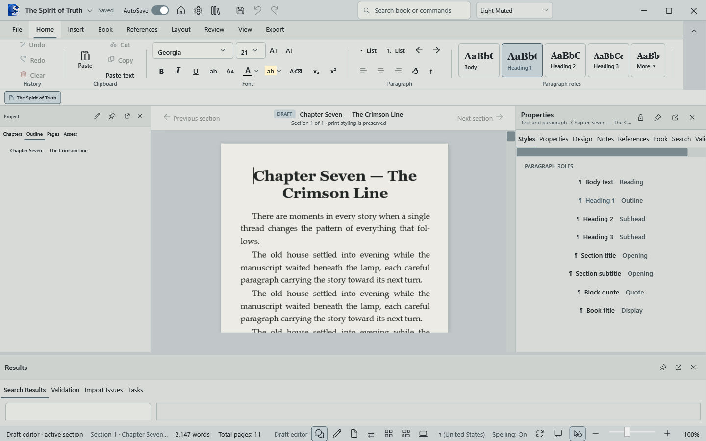Viewport: 706px width, 441px height.
Task: Center align the paragraph
Action: [x=381, y=71]
